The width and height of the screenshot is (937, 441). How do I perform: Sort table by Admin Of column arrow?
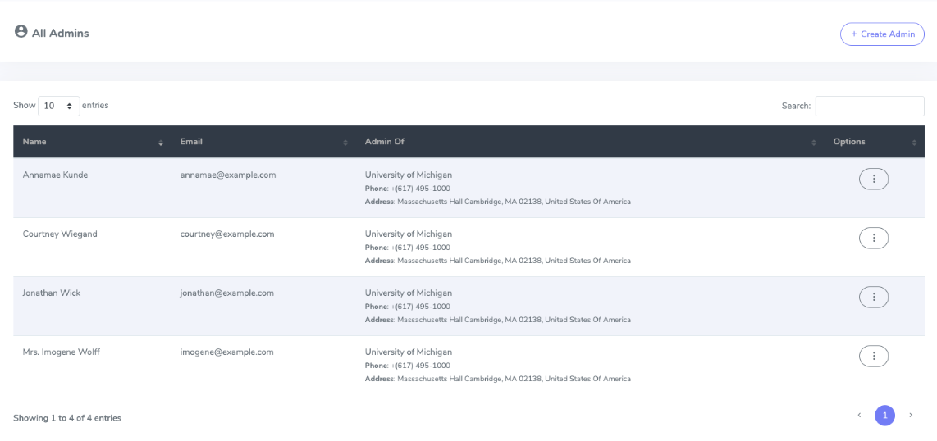814,143
